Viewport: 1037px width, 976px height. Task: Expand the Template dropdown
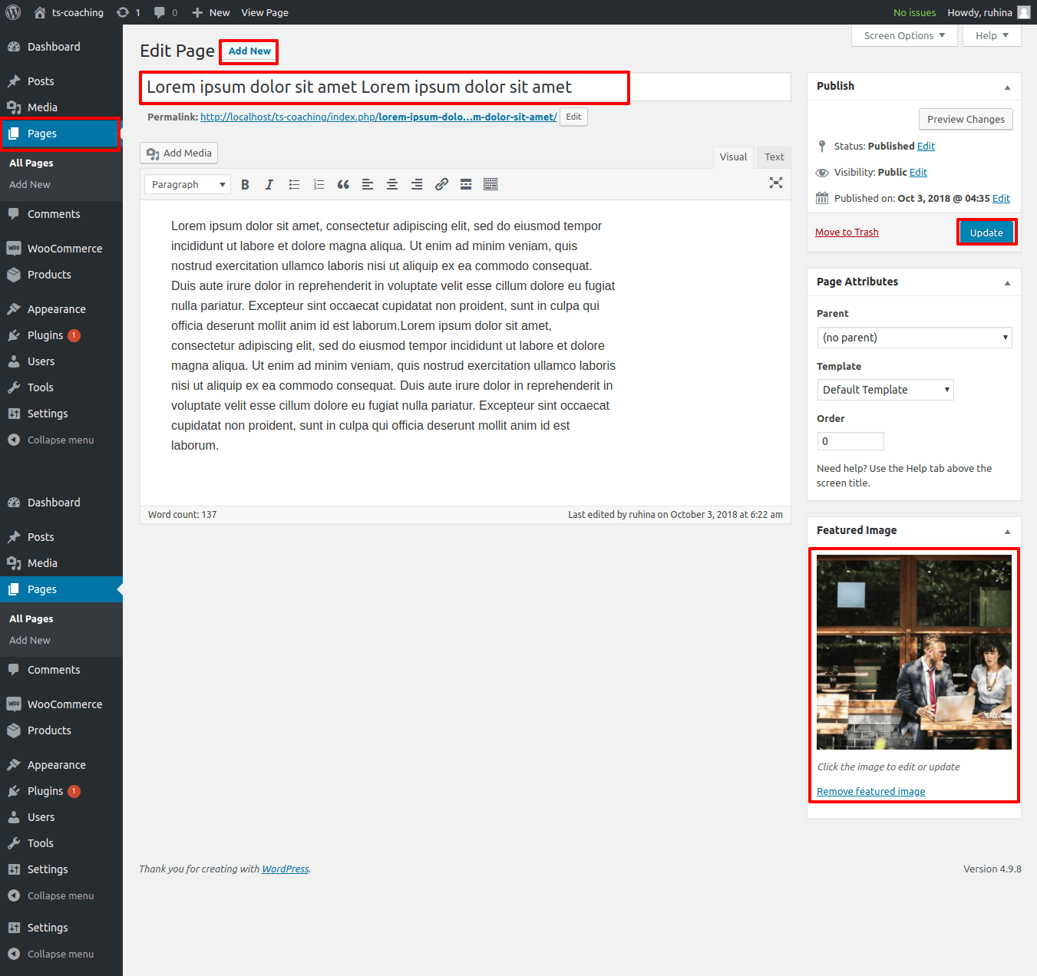(x=885, y=390)
